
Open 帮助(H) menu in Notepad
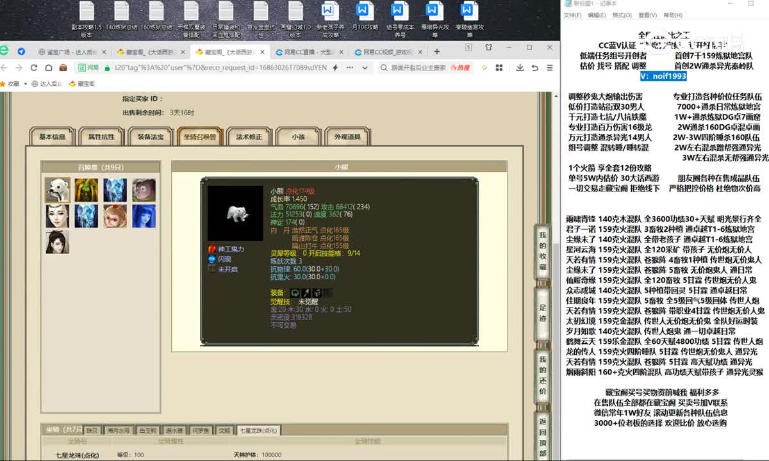673,15
